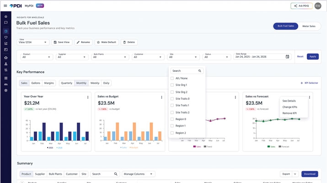Open the settings gear sidebar icon
The image size is (327, 183).
pyautogui.click(x=6, y=90)
